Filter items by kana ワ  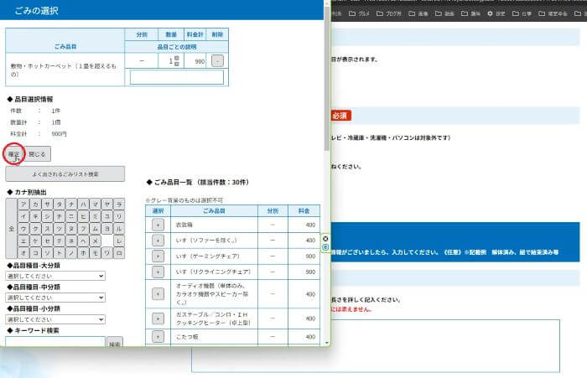click(107, 253)
